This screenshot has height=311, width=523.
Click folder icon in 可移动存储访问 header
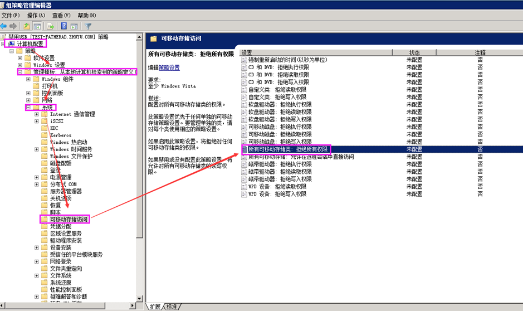153,38
